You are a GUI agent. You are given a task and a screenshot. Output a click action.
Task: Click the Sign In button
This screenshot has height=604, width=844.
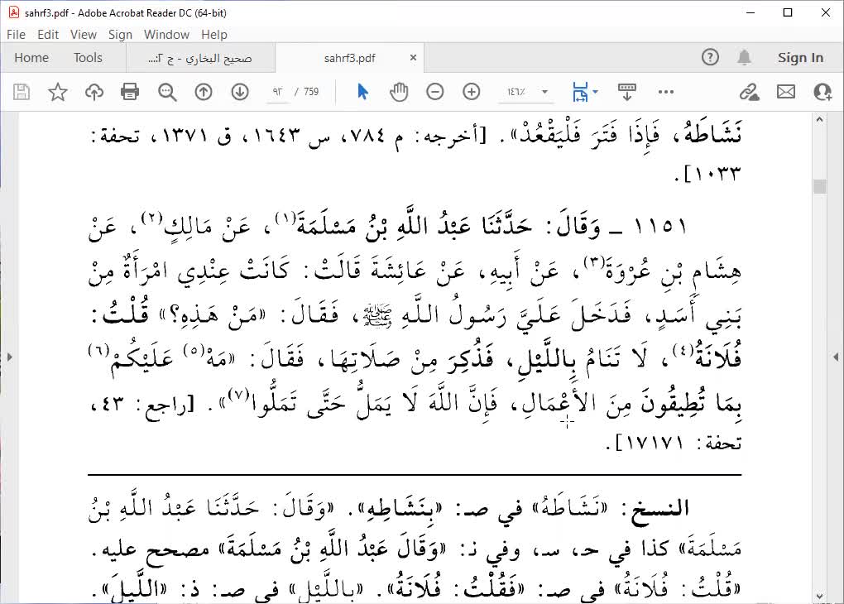[x=800, y=58]
